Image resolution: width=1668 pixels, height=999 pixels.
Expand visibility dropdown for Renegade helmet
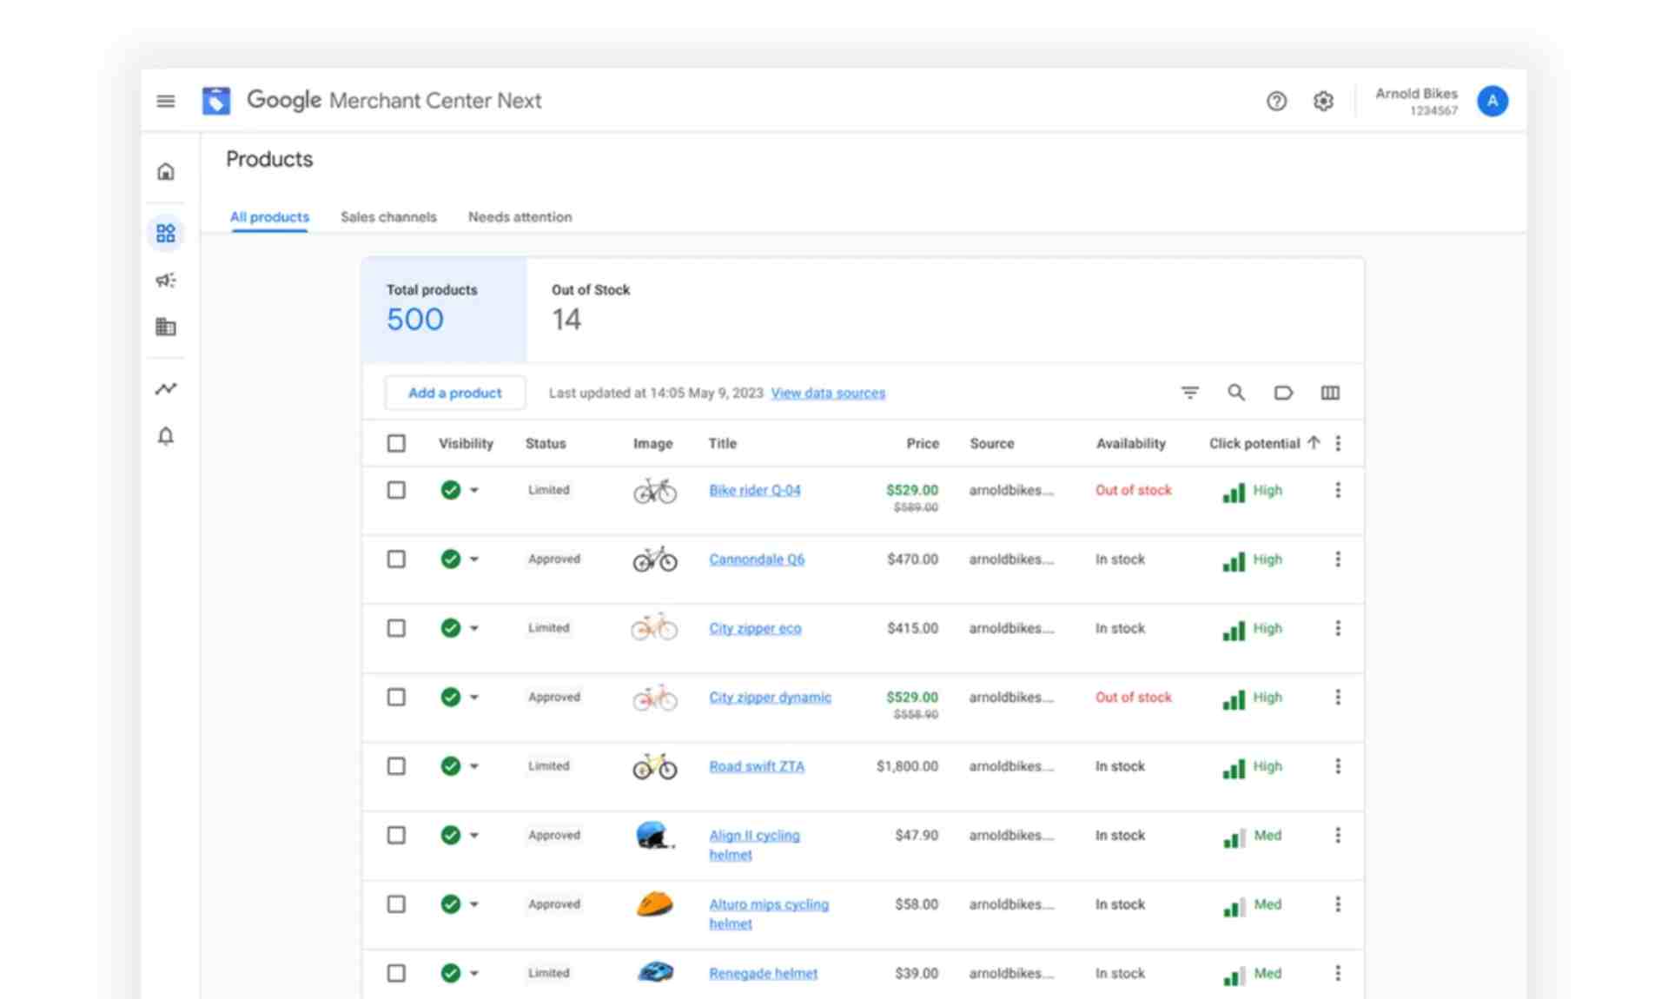(474, 973)
